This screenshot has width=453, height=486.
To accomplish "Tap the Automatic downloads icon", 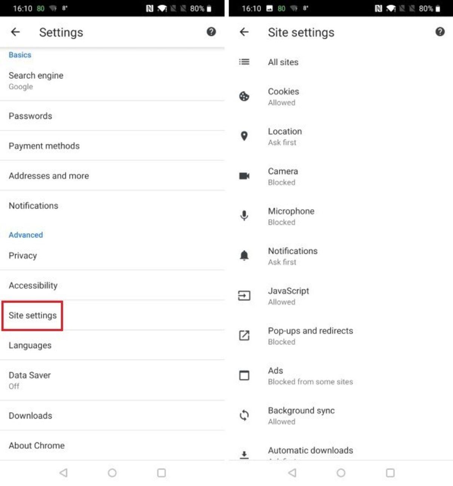I will (245, 454).
